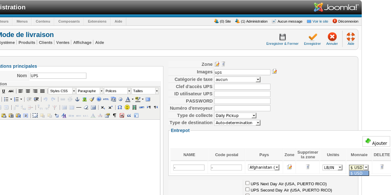Insert embedded media filmstrip icon
The width and height of the screenshot is (391, 195).
pos(135,108)
